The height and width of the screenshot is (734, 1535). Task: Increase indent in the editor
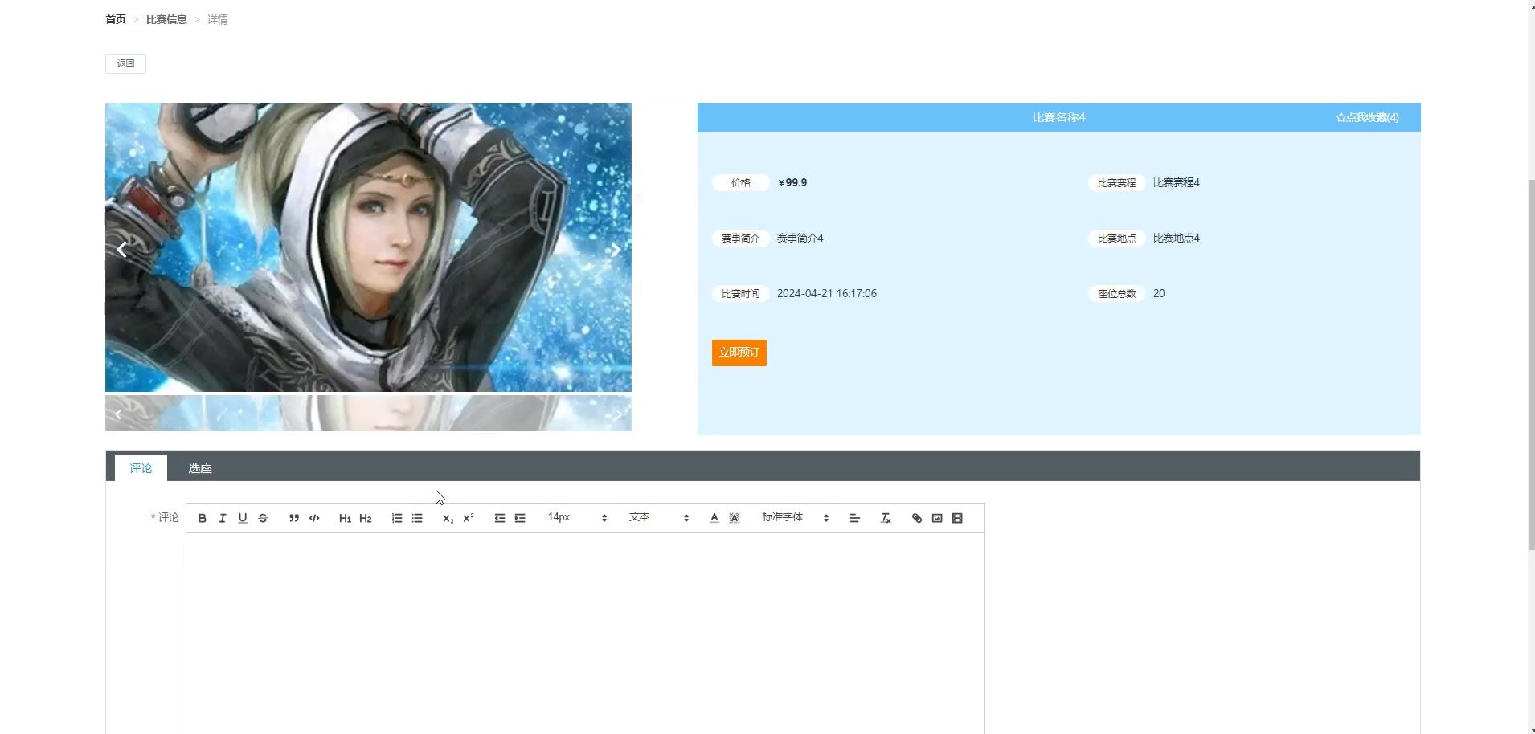520,518
